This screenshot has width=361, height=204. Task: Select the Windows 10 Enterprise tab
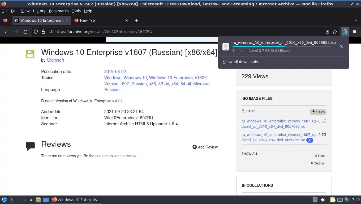41,20
